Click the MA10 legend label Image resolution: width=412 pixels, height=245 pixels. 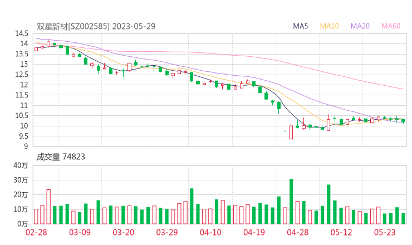pyautogui.click(x=329, y=26)
